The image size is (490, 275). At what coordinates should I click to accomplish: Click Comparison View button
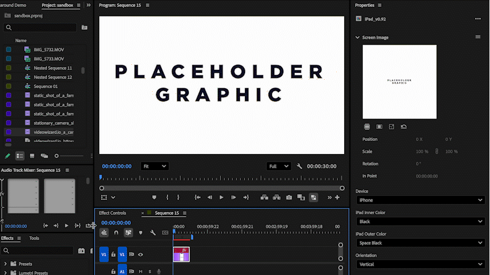[301, 198]
